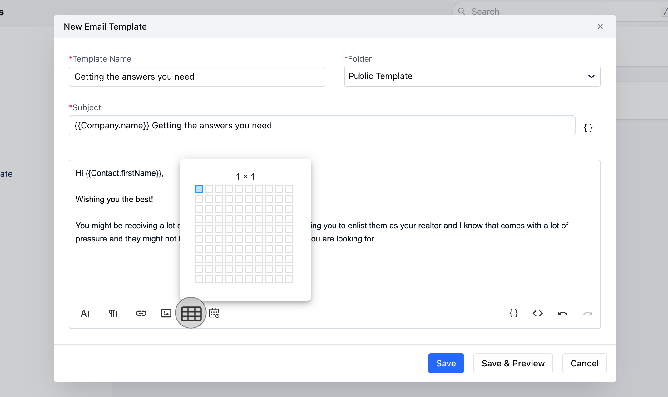Image resolution: width=668 pixels, height=397 pixels.
Task: Click the Subject input field
Action: click(x=322, y=125)
